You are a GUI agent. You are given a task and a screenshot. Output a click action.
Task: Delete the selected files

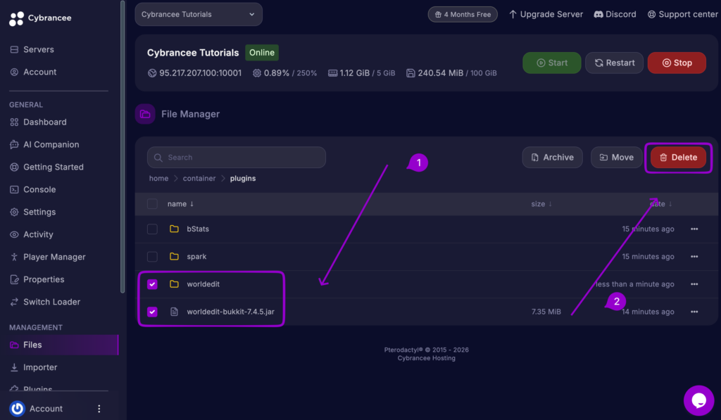(x=678, y=157)
